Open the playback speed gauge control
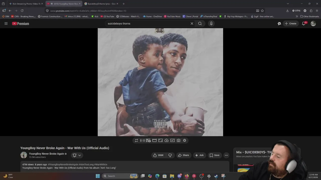The image size is (321, 180). (x=167, y=140)
